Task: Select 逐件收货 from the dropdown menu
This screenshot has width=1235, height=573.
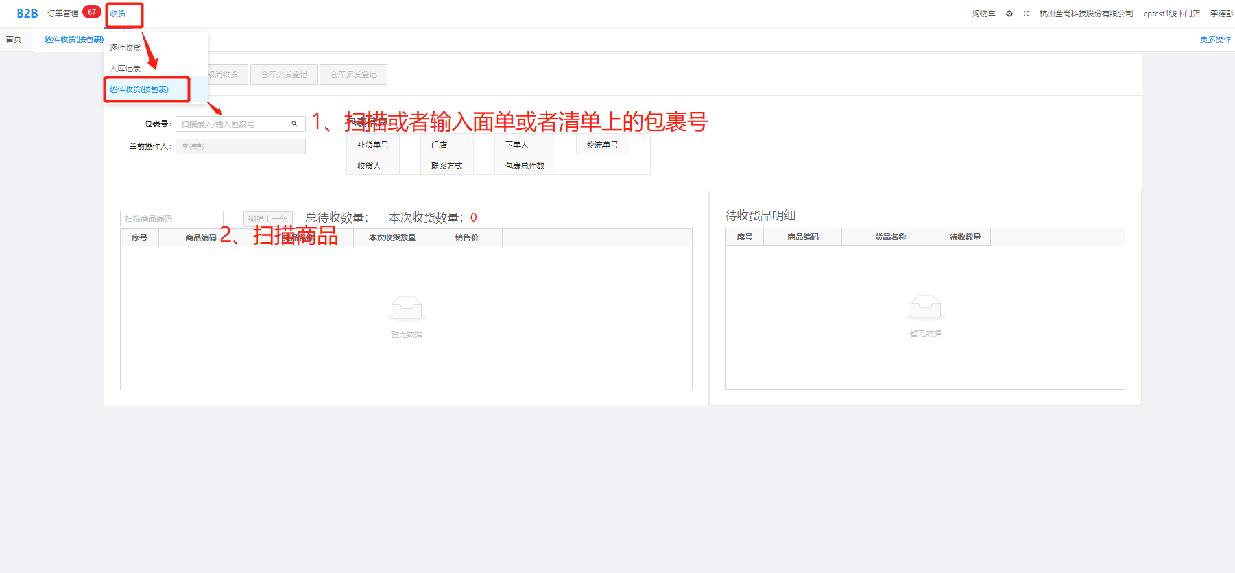Action: [125, 48]
